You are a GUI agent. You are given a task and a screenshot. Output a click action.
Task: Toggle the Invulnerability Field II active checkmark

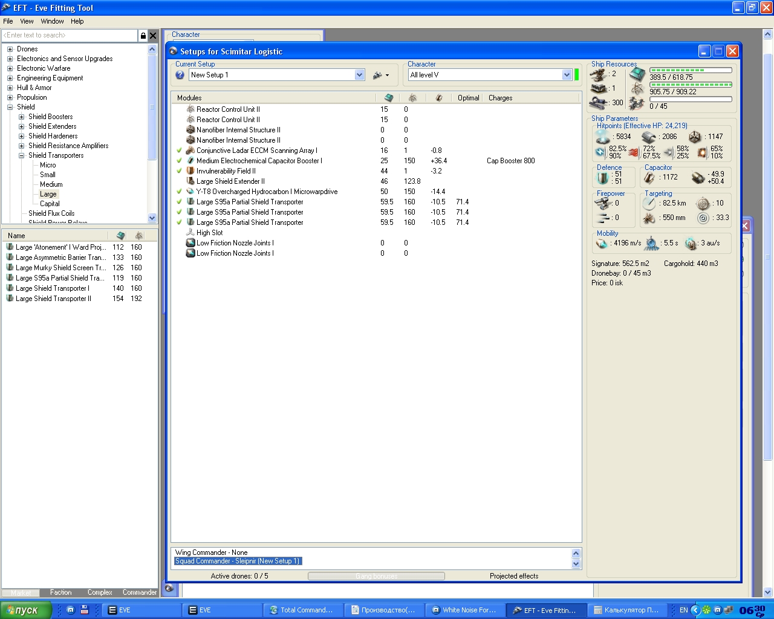coord(180,171)
